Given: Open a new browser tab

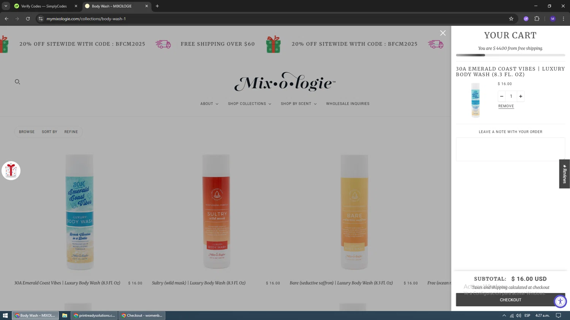Looking at the screenshot, I should point(157,6).
